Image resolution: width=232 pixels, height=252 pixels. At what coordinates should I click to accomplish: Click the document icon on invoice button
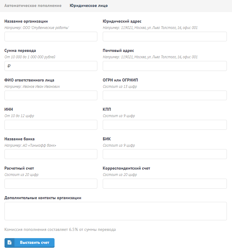pos(10,243)
